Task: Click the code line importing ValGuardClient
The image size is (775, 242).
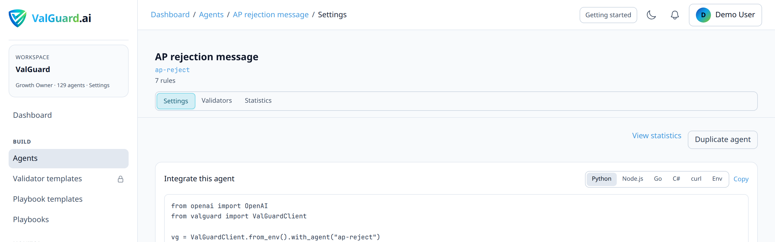Action: [x=239, y=216]
